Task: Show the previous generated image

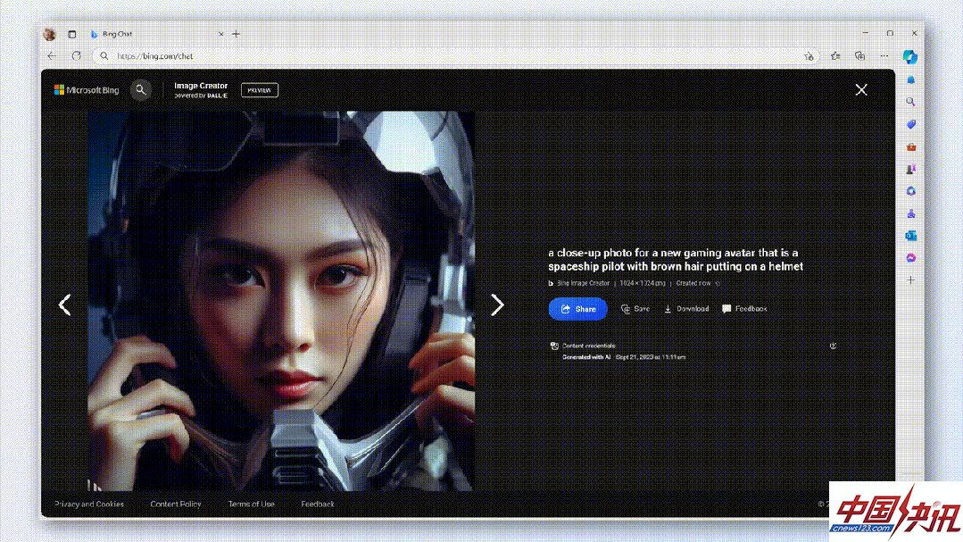Action: (64, 304)
